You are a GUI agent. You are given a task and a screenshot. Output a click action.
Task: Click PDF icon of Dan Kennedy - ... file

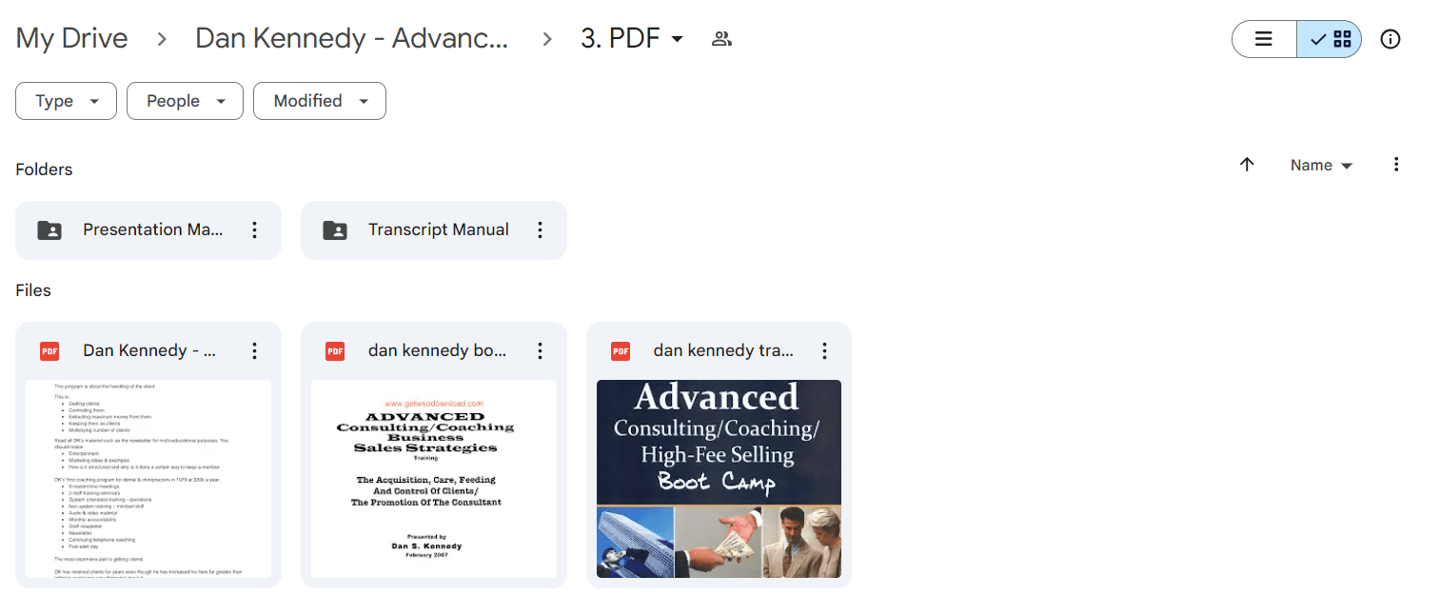coord(49,350)
